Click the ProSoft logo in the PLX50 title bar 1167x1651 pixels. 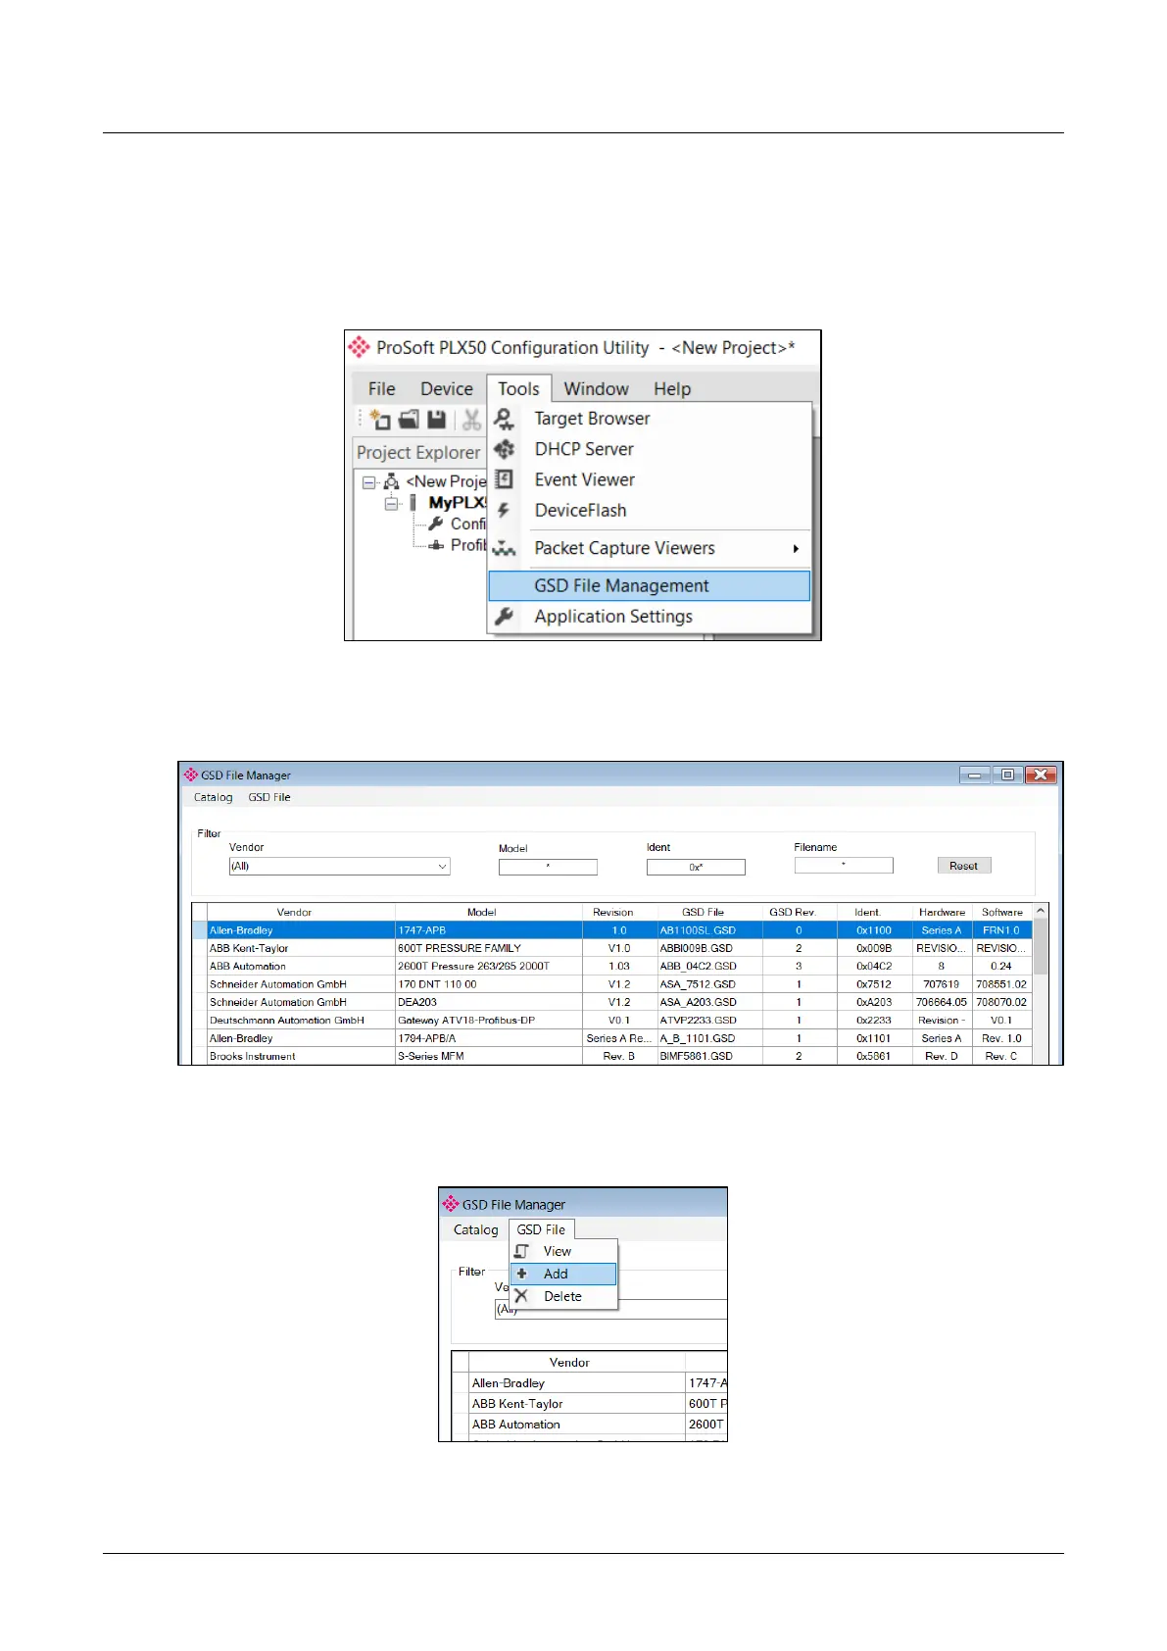tap(360, 347)
